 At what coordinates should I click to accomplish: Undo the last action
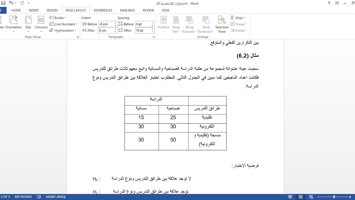point(11,3)
